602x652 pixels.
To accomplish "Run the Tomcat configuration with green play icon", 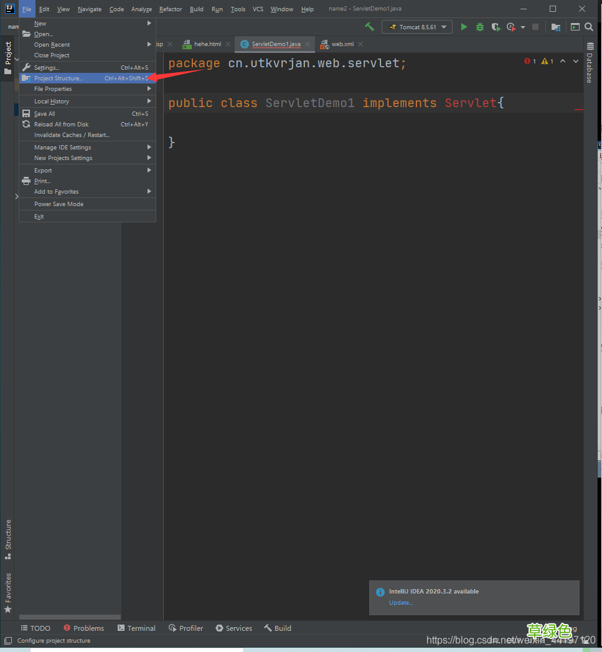I will pyautogui.click(x=464, y=27).
